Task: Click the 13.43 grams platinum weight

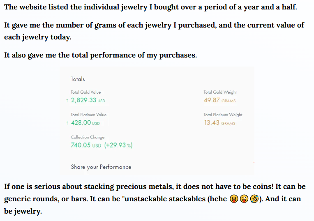Action: coord(220,122)
